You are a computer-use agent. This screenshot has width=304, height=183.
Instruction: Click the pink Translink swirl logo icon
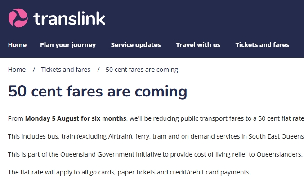pos(18,18)
